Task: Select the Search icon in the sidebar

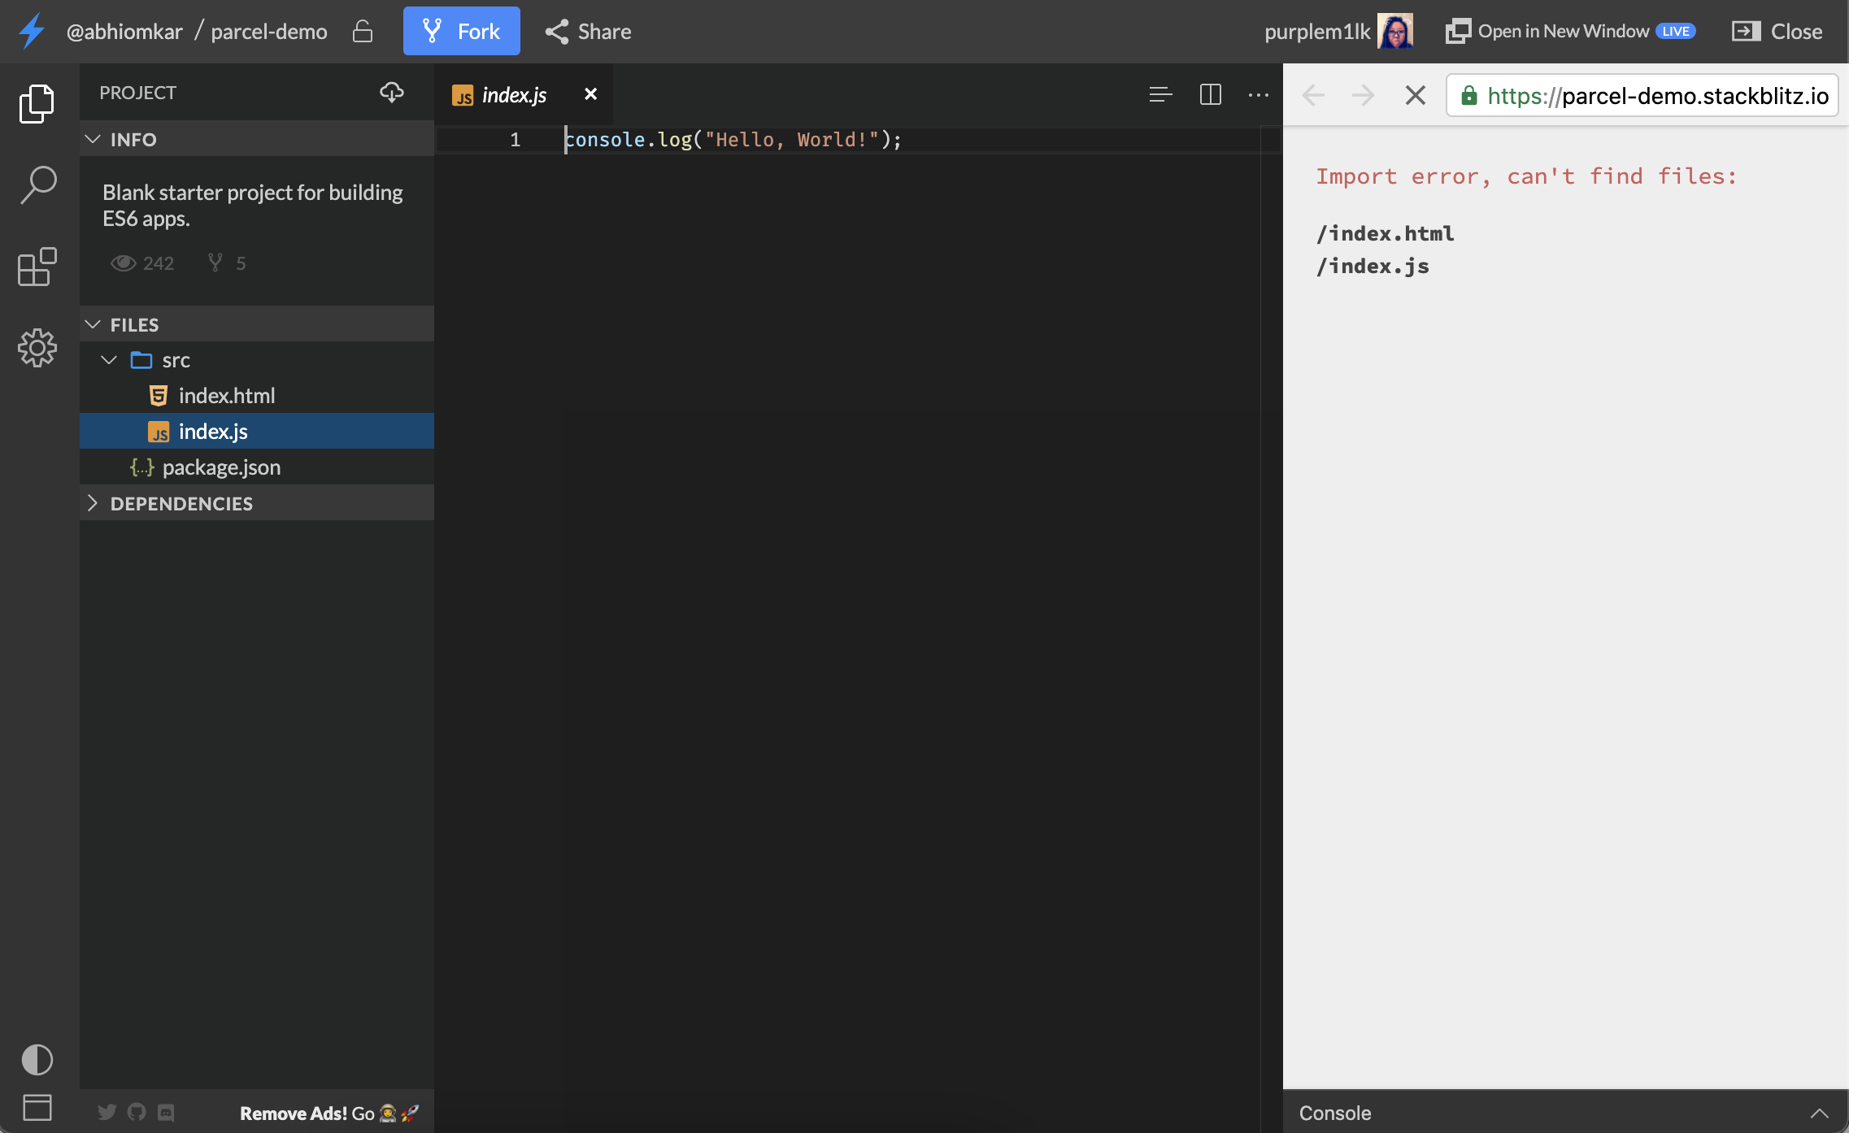Action: [x=36, y=184]
